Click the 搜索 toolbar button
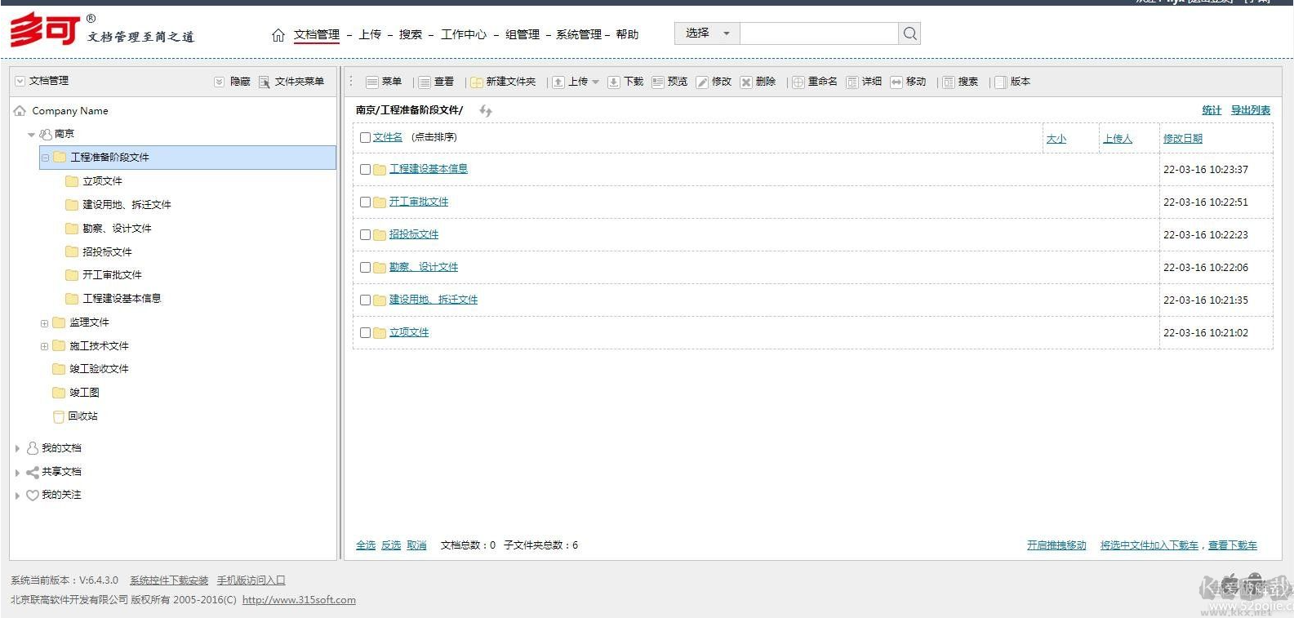The width and height of the screenshot is (1294, 618). pos(960,82)
